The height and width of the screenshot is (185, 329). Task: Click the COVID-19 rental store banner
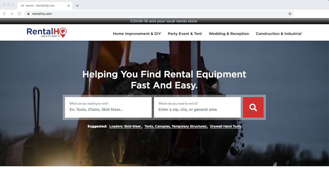click(164, 21)
